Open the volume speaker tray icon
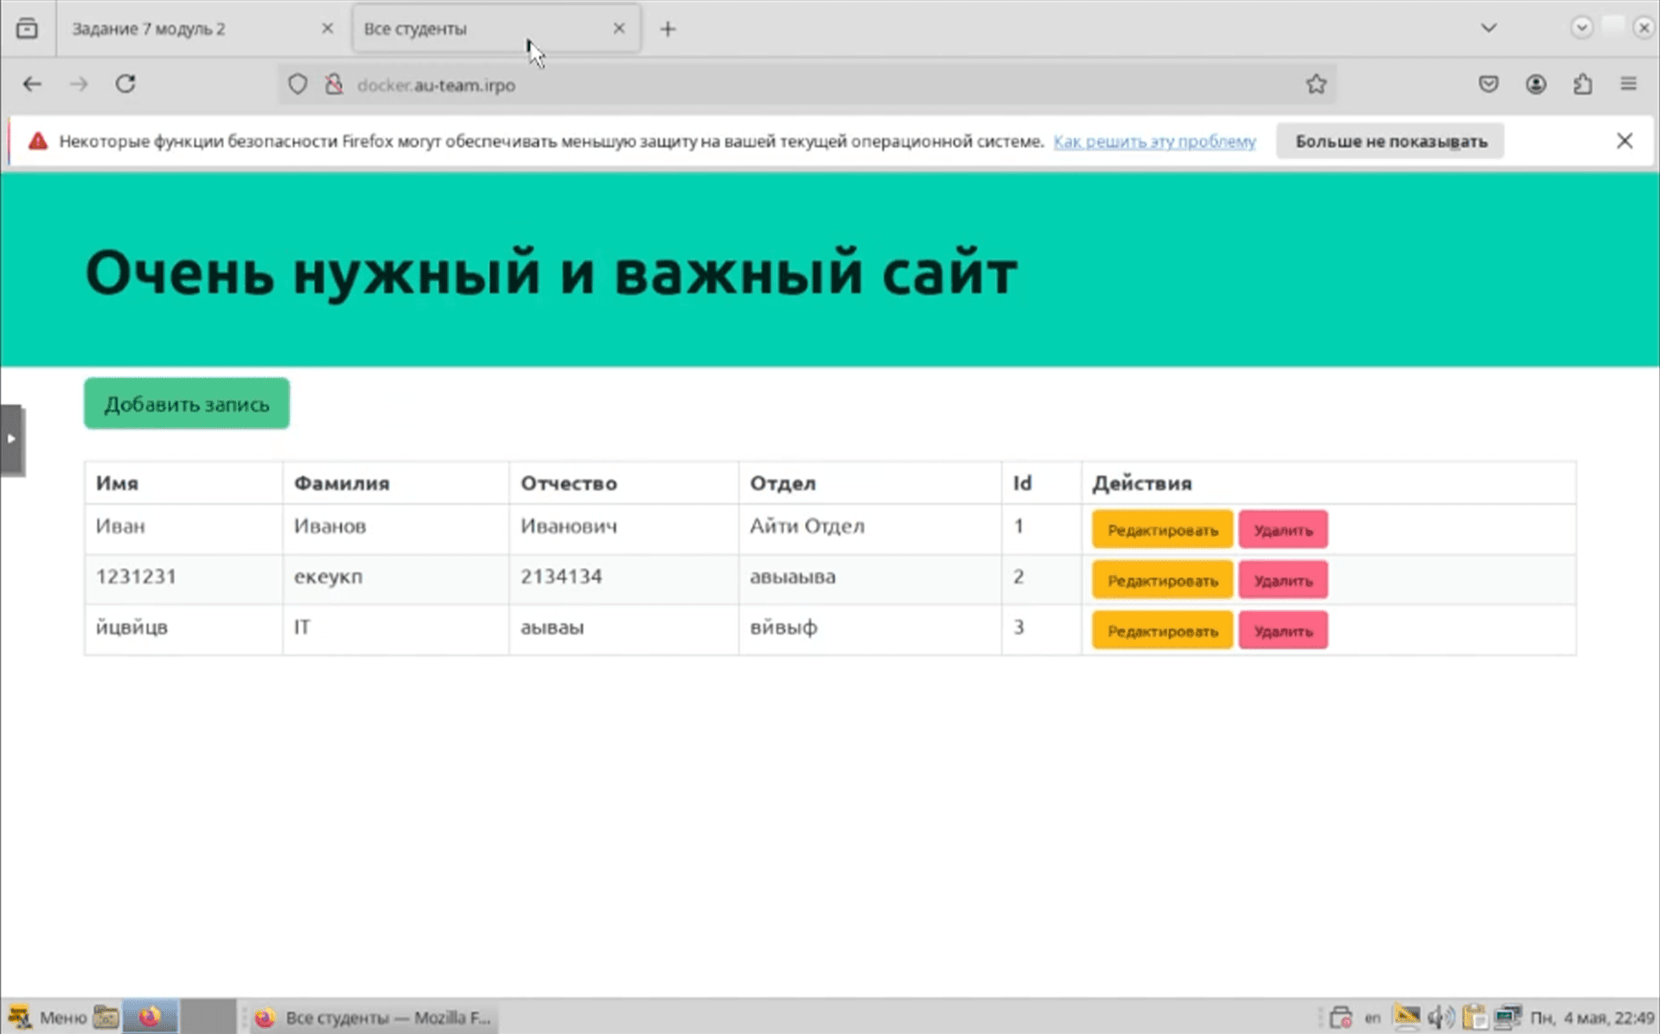The height and width of the screenshot is (1034, 1660). [x=1440, y=1018]
